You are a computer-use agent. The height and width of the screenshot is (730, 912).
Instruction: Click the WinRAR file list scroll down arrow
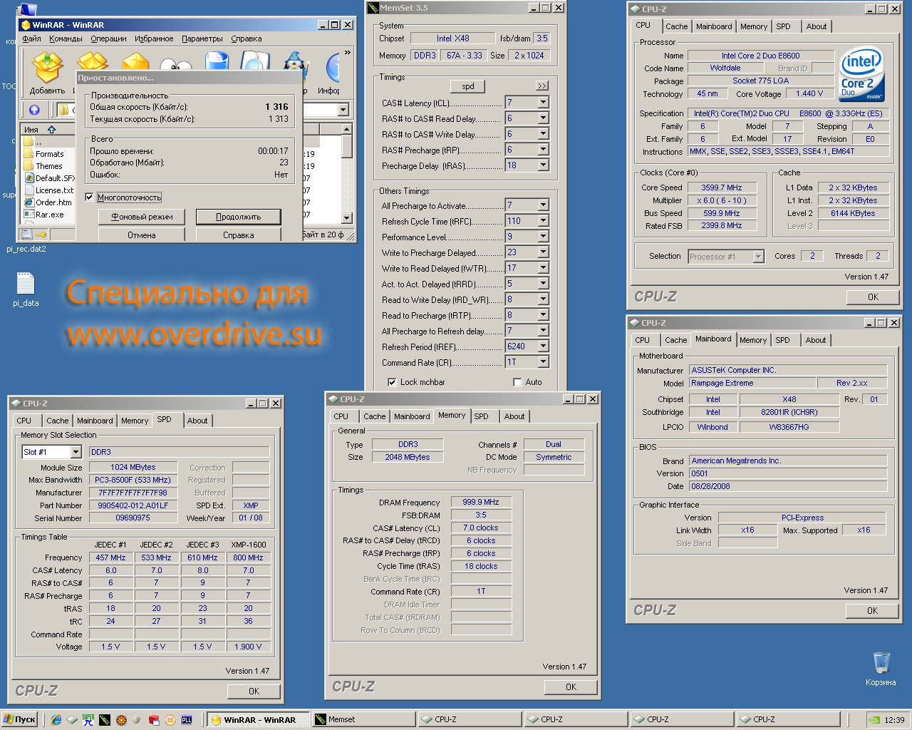point(347,218)
